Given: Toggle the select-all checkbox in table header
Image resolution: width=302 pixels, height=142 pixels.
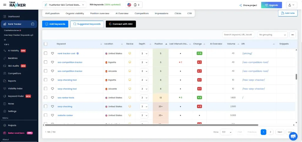Looking at the screenshot, I should coord(45,44).
